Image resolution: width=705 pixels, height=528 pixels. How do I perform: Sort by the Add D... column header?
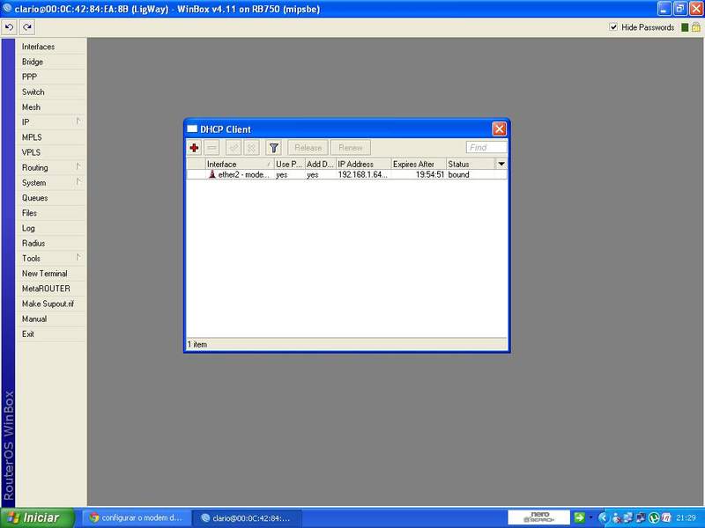tap(321, 165)
